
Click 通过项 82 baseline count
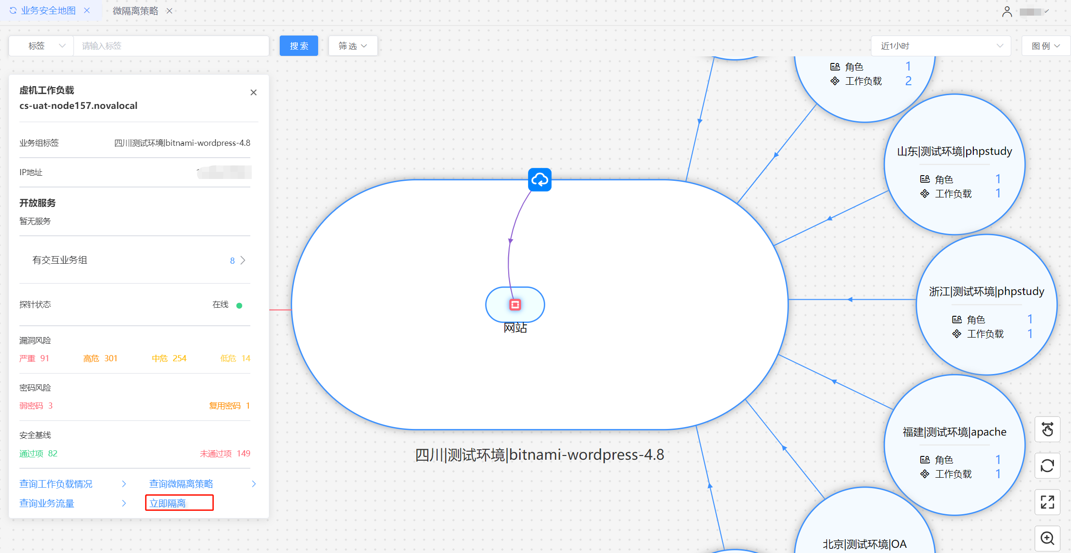pos(38,454)
